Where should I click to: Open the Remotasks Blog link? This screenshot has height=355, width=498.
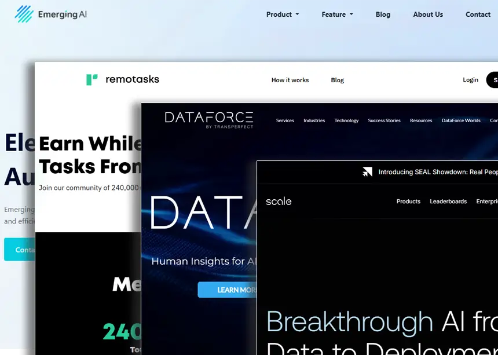click(x=338, y=80)
